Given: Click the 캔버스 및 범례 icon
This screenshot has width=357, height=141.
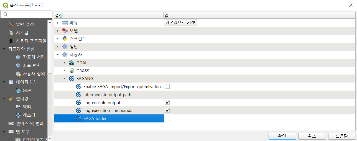Looking at the screenshot, I should click(x=11, y=124).
